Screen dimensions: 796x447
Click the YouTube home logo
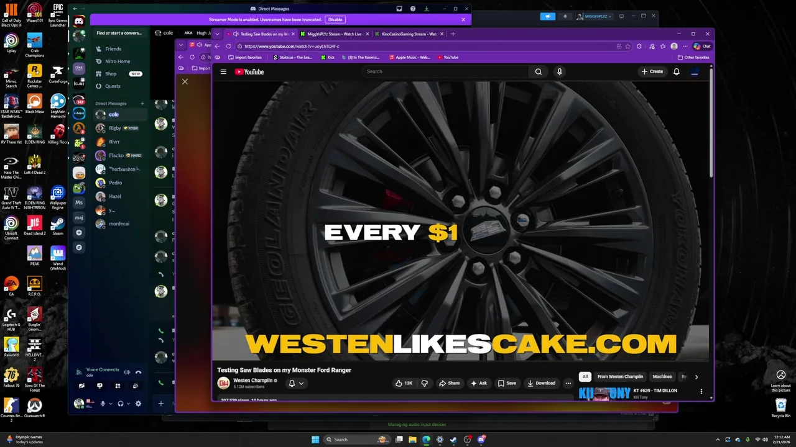point(249,72)
